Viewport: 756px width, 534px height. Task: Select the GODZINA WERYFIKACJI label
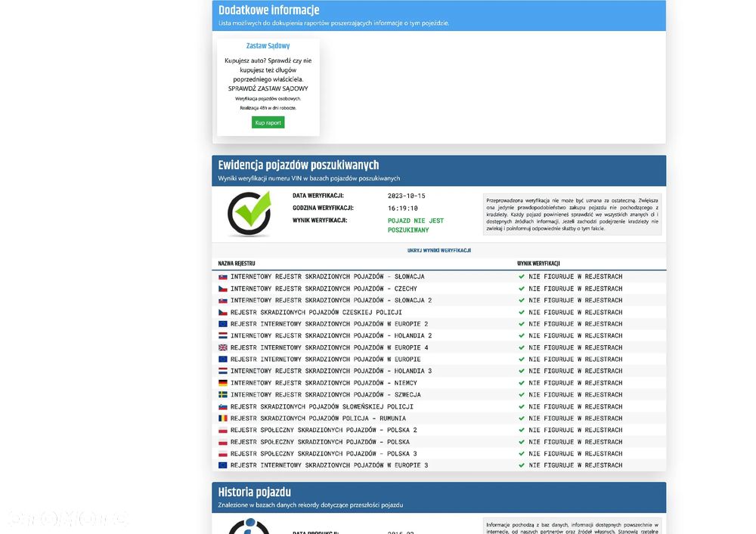pyautogui.click(x=323, y=208)
